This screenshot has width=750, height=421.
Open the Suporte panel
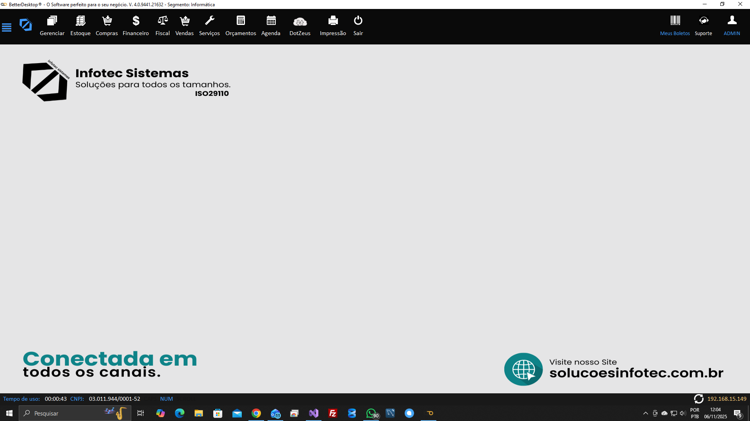tap(704, 25)
